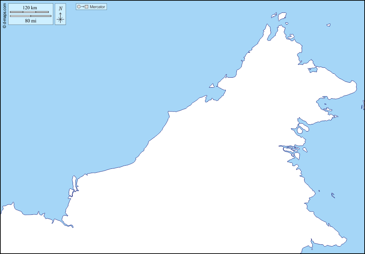Select the enclosed blue lagoon near northeast coast
This screenshot has width=365, height=254.
click(x=313, y=70)
